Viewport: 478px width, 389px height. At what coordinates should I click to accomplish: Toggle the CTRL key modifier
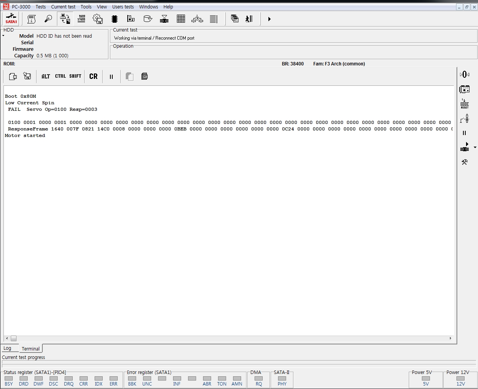tap(60, 76)
